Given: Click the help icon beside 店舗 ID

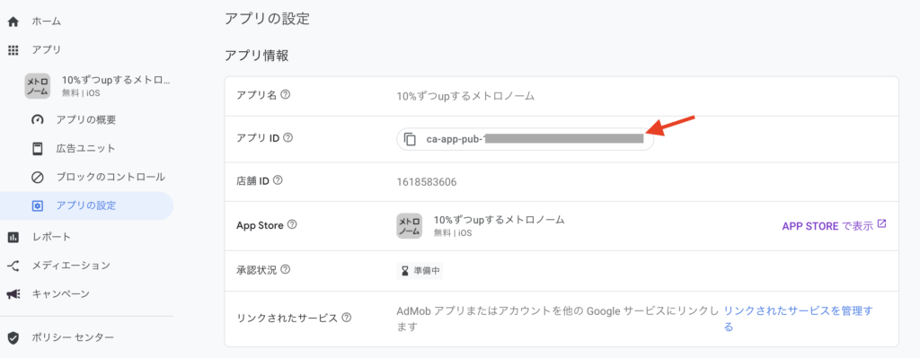Looking at the screenshot, I should coord(279,181).
